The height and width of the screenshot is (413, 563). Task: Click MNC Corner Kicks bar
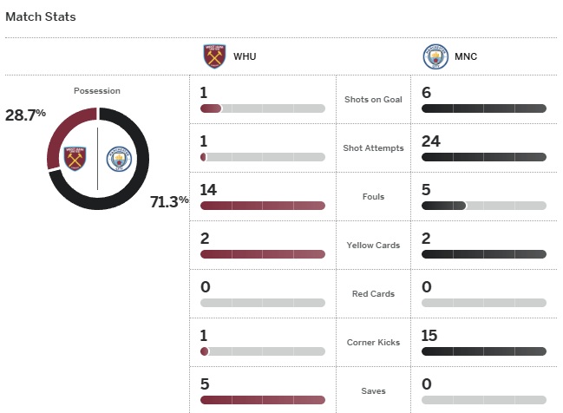pyautogui.click(x=483, y=351)
